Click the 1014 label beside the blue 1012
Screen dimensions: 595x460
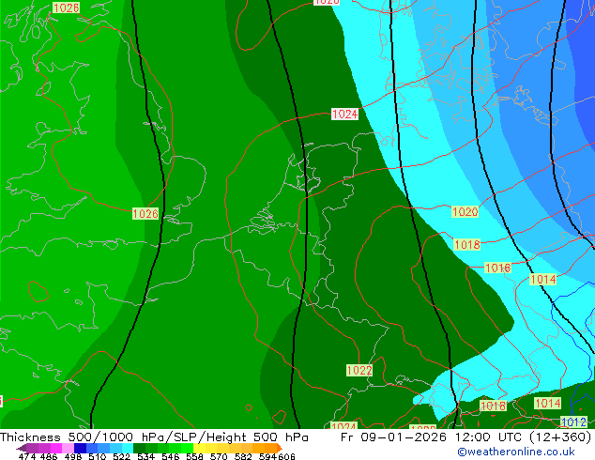pyautogui.click(x=547, y=403)
